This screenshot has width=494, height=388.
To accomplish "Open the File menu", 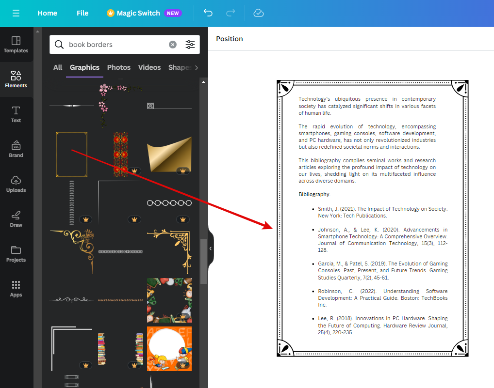I will pyautogui.click(x=82, y=13).
